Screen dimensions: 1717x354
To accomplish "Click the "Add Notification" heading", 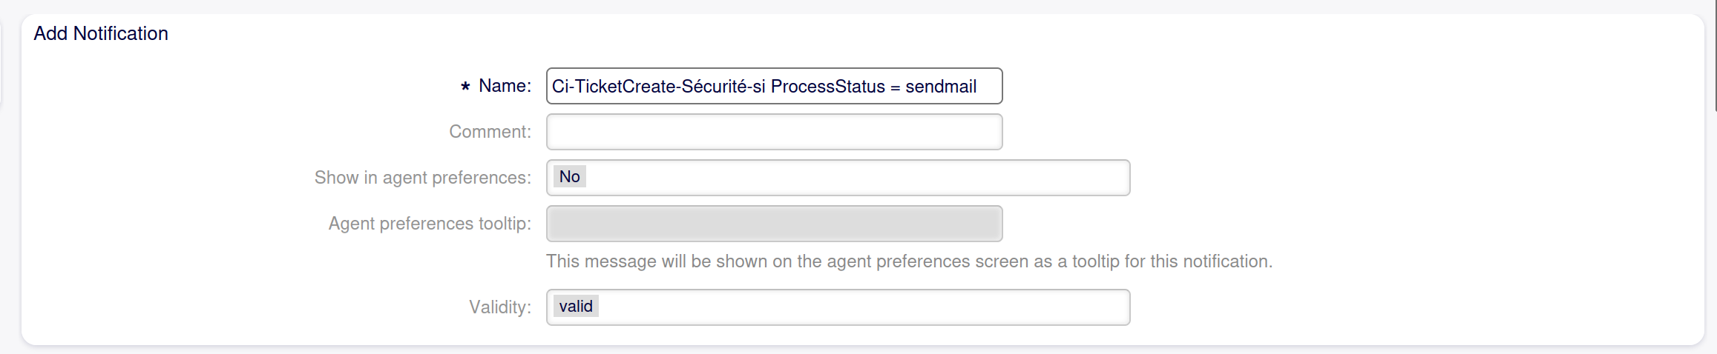I will click(x=101, y=33).
